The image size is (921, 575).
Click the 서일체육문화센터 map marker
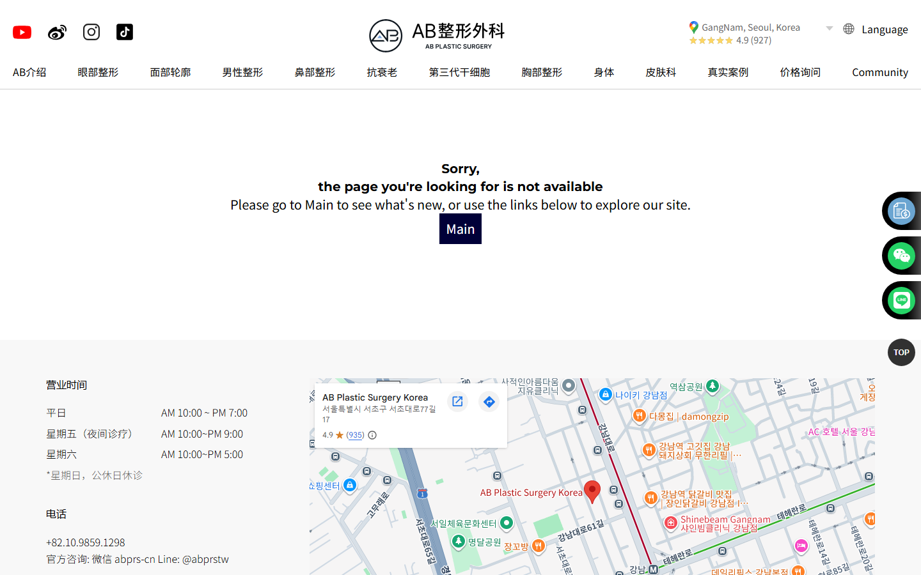click(x=507, y=523)
